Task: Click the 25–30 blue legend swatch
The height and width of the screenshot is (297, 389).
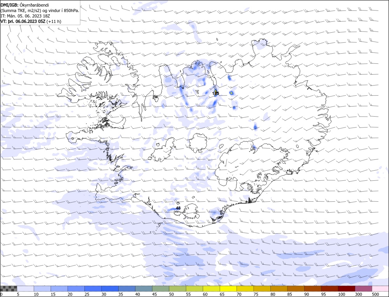Action: click(93, 288)
